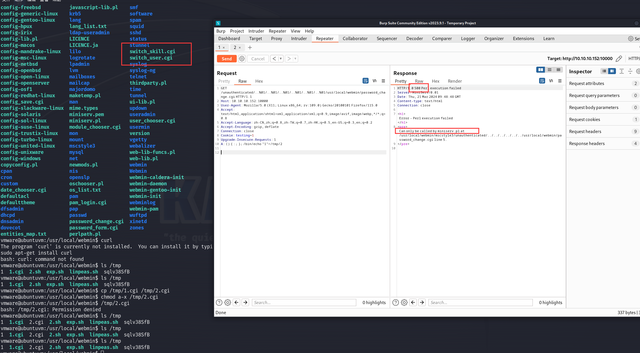The height and width of the screenshot is (353, 640).
Task: Open help for Response search
Action: pos(396,302)
